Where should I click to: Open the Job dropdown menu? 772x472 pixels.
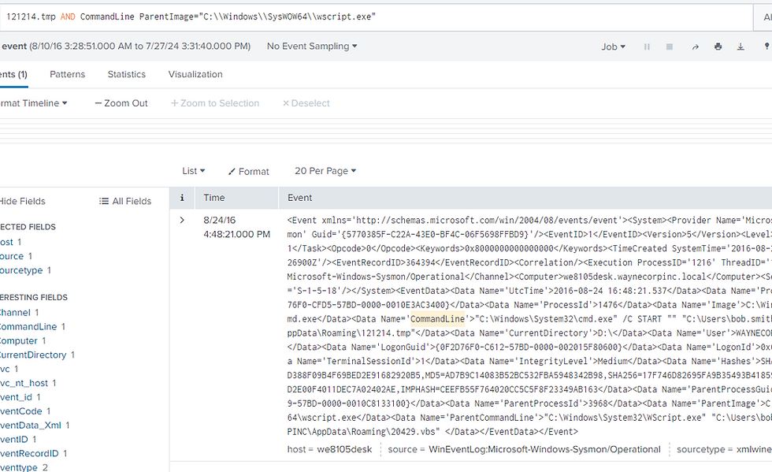[613, 46]
